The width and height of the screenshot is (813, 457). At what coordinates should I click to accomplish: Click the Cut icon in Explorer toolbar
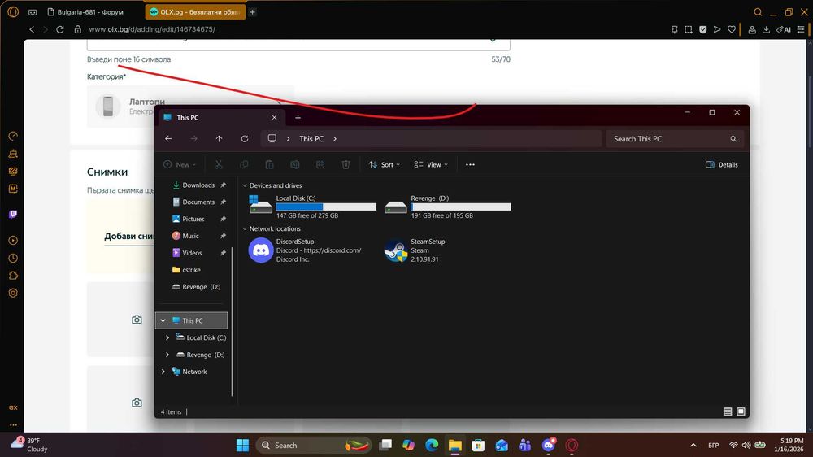(218, 164)
